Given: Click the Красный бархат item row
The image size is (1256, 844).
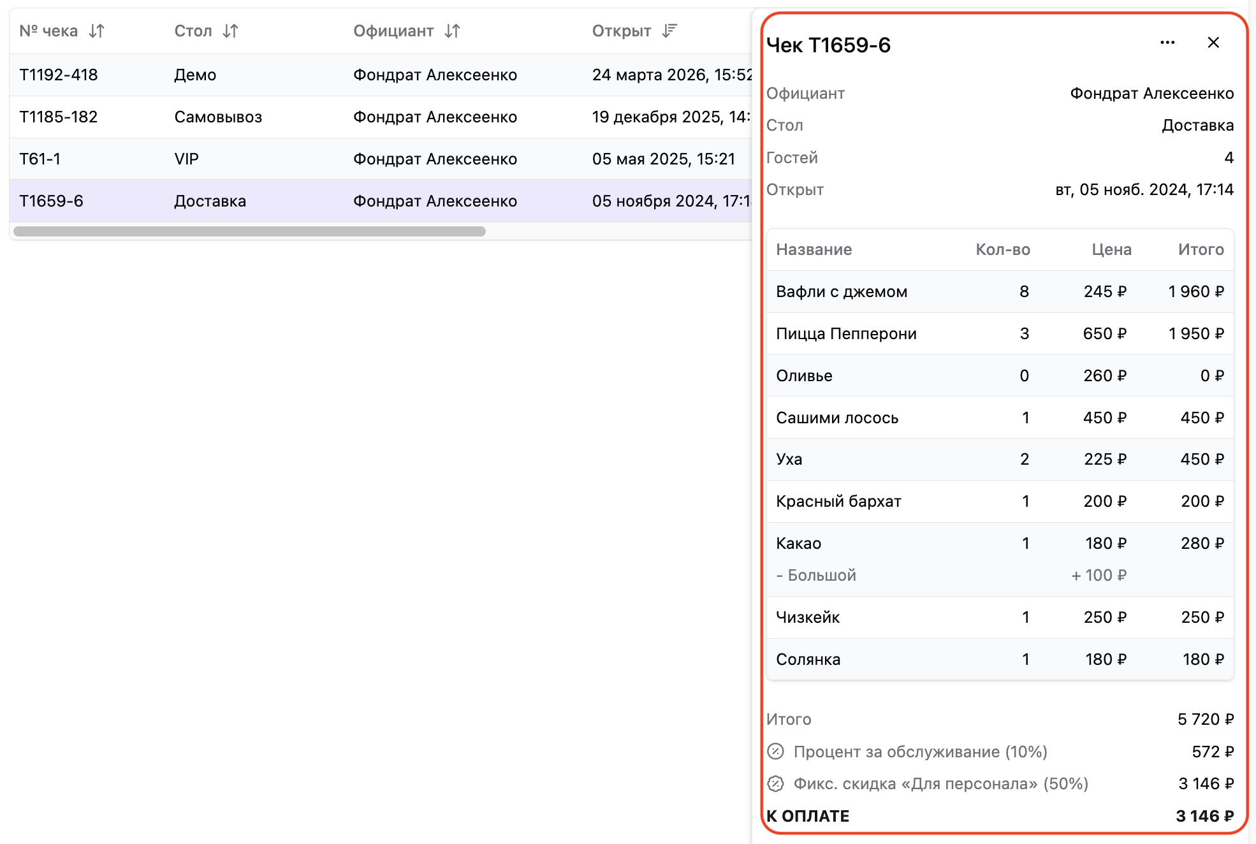Looking at the screenshot, I should [x=1000, y=501].
